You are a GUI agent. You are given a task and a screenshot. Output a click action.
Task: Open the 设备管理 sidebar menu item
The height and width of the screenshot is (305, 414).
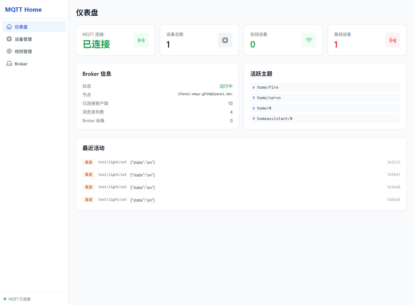coord(23,39)
